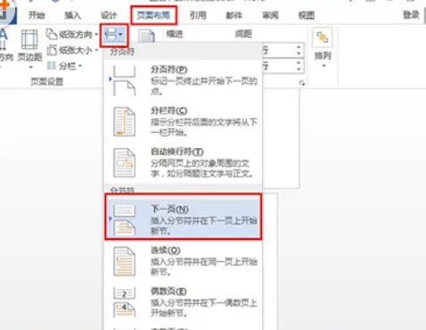
Task: Click the text direction (文字方向) button
Action: click(5, 47)
